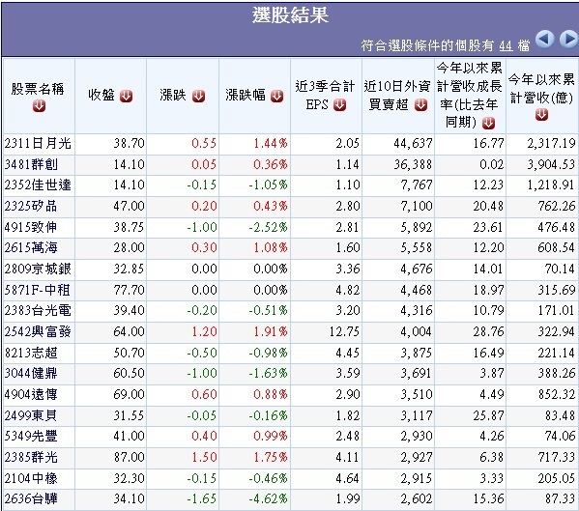Select the 8213志超 row name
Viewport: 579px width, 511px height.
pyautogui.click(x=31, y=353)
